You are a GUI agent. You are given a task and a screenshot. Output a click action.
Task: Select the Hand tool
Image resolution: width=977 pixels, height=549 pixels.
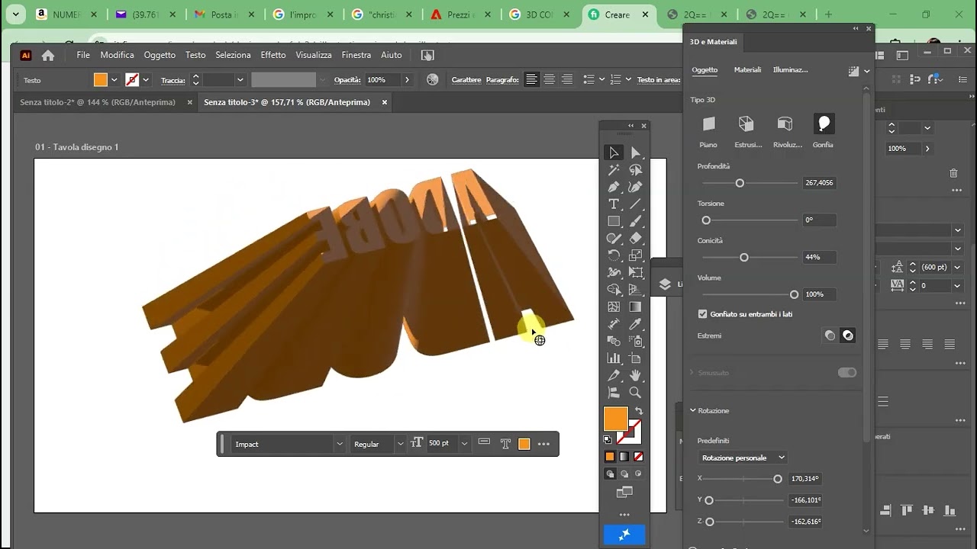(635, 375)
